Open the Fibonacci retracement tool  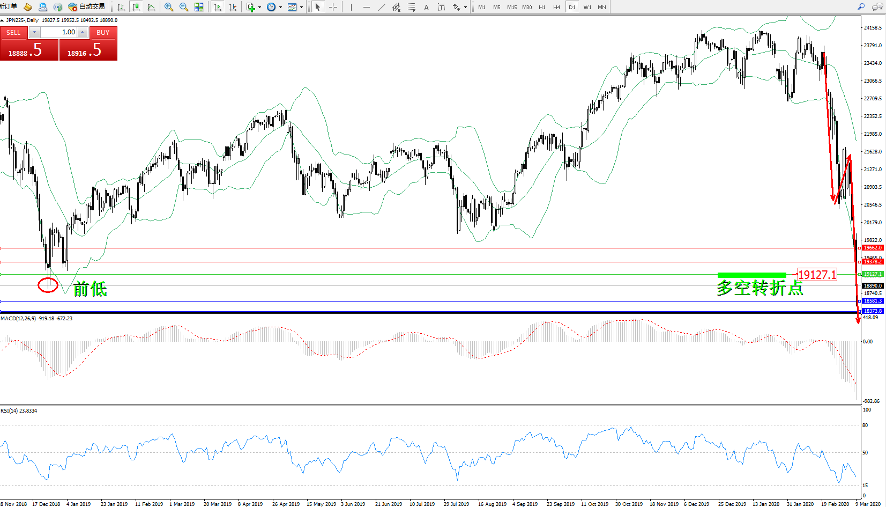coord(411,7)
